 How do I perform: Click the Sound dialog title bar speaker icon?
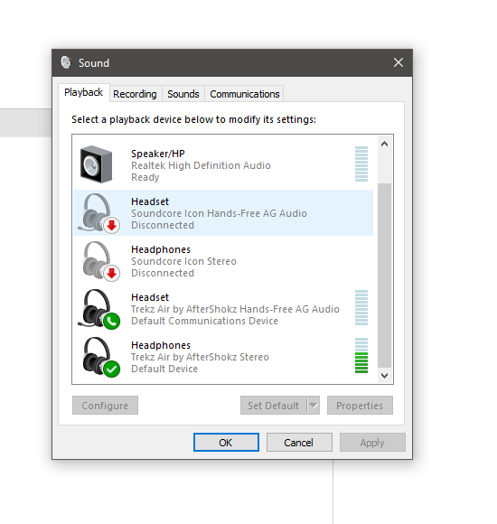(66, 62)
